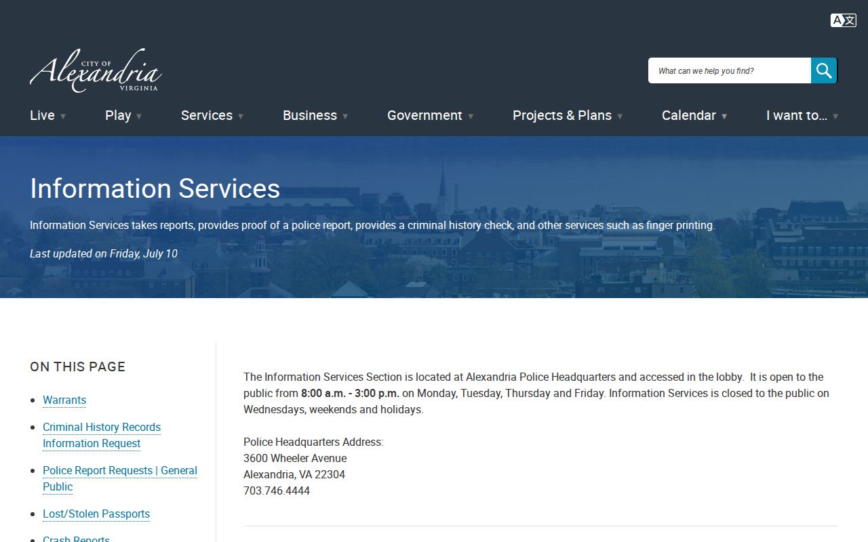Expand the Government menu arrow
Screen dimensions: 868x542
tap(471, 117)
